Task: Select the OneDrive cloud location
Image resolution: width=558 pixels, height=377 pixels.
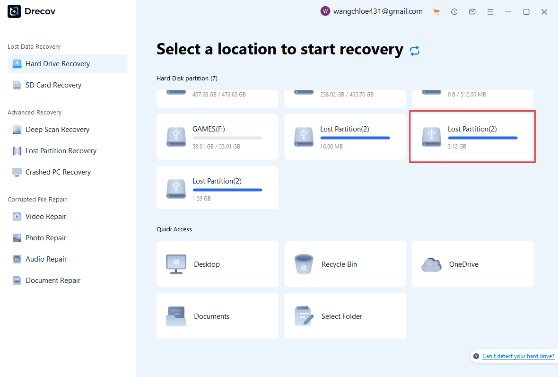Action: coord(473,264)
